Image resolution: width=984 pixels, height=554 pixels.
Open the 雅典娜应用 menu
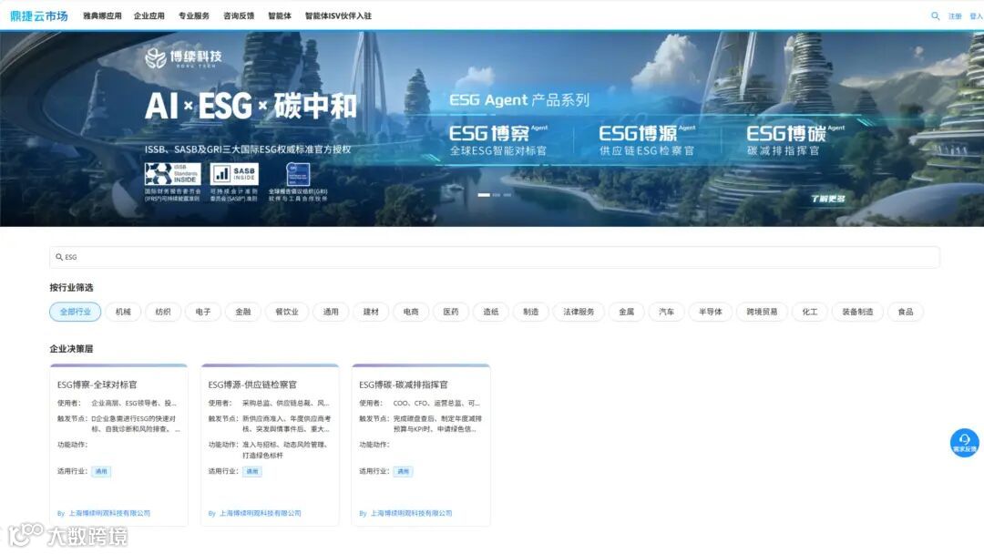[x=102, y=16]
